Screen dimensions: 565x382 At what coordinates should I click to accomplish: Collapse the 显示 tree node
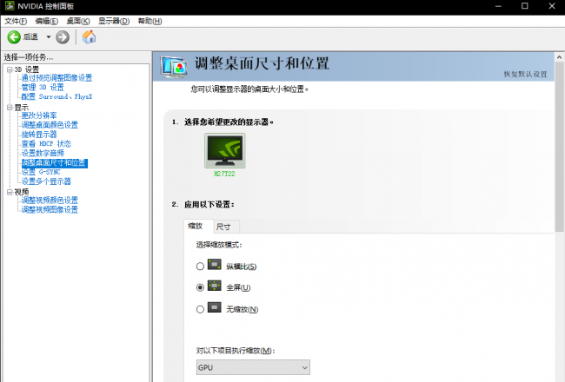pos(10,108)
